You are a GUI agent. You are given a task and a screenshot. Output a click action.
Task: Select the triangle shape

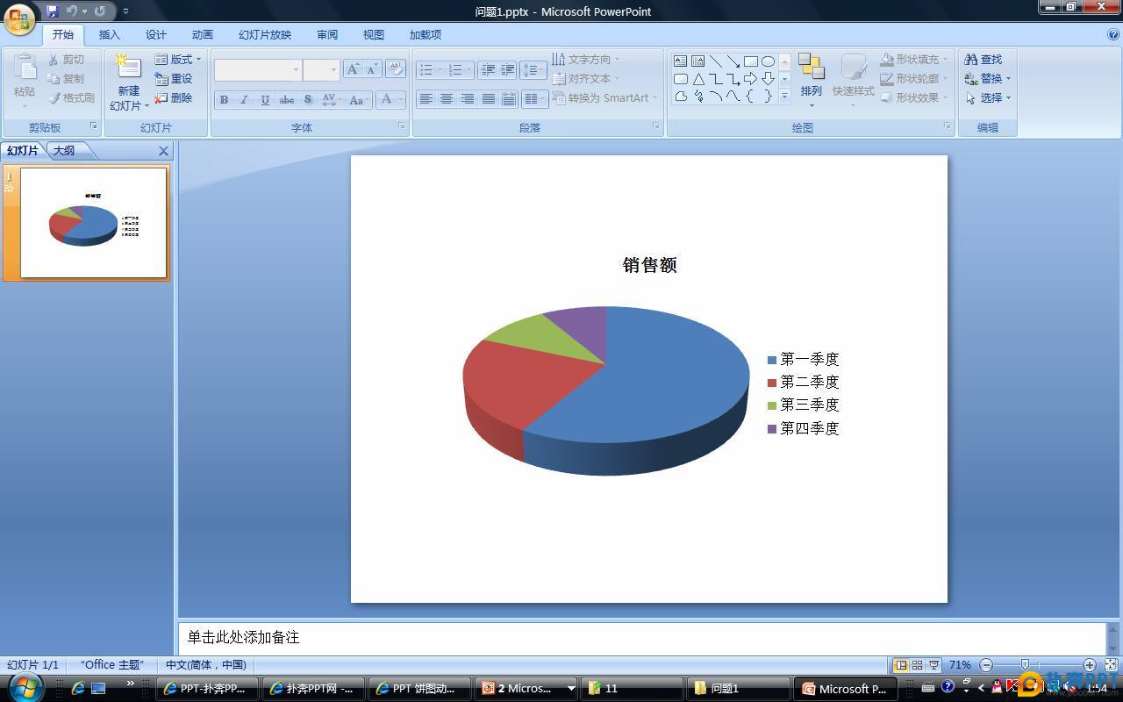tap(698, 79)
